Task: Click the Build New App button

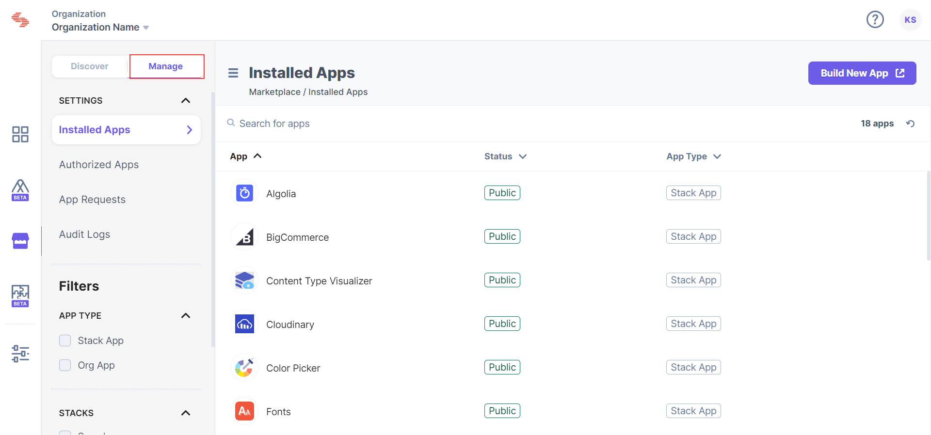Action: (x=862, y=73)
